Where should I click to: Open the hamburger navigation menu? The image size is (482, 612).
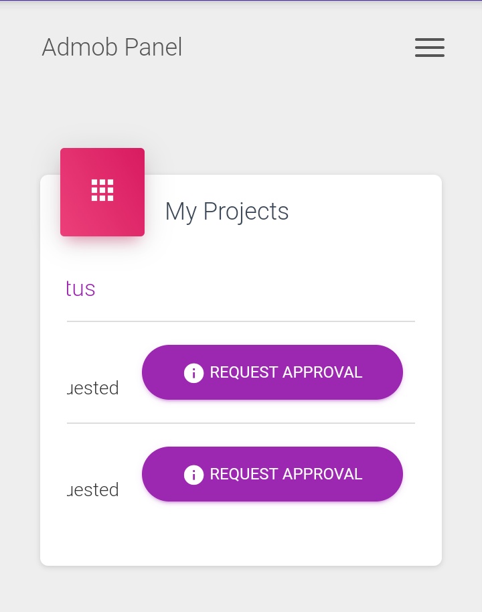tap(429, 48)
